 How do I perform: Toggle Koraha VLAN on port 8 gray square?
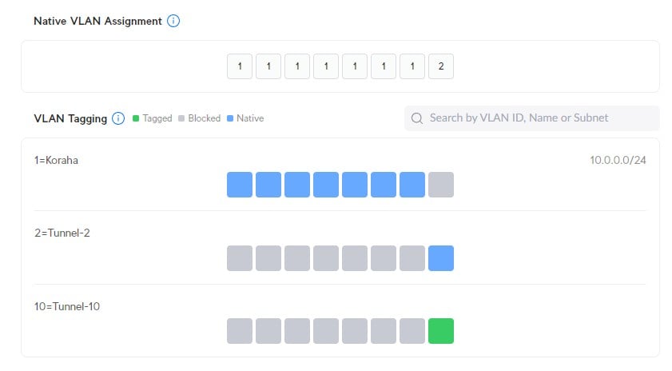click(441, 185)
